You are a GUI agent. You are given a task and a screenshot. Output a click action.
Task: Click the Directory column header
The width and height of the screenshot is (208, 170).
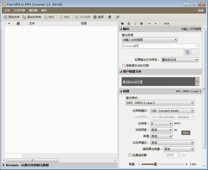98,24
